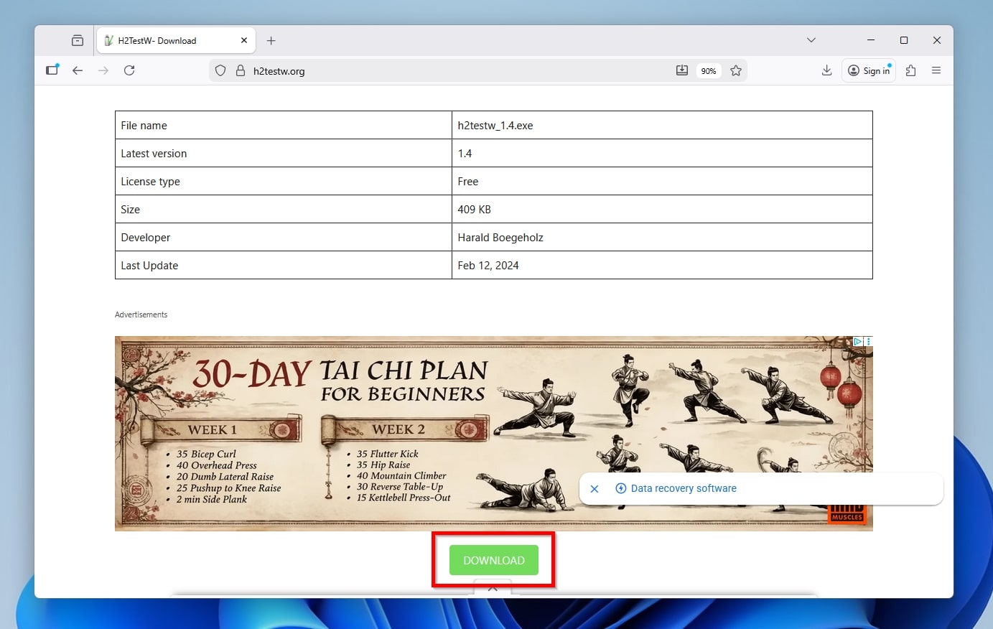The image size is (993, 629).
Task: Select the Free license value
Action: [467, 182]
